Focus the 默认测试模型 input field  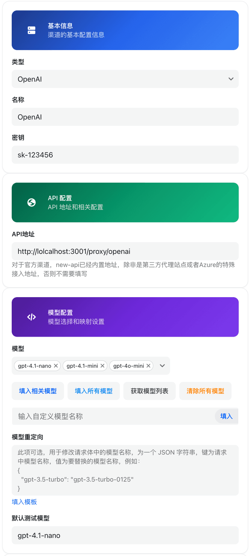click(x=125, y=535)
